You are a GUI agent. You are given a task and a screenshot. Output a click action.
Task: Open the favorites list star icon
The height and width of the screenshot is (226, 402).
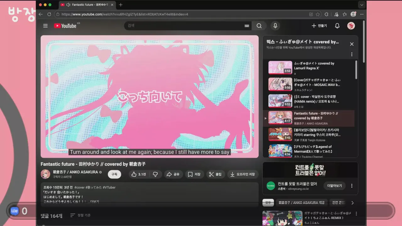[x=345, y=14]
